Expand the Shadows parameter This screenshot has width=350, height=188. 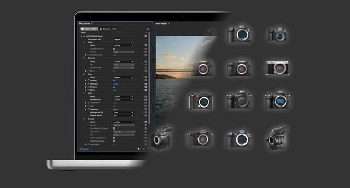(x=85, y=87)
